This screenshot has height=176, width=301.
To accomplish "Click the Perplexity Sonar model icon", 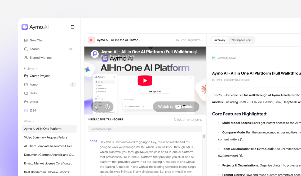I will point(214,58).
